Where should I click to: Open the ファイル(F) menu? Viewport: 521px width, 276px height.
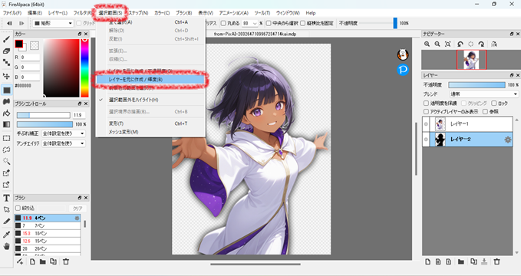[x=12, y=13]
